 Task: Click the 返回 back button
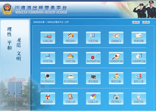146,22
